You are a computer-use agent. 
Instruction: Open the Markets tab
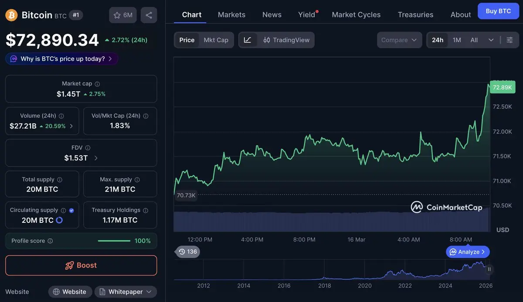point(231,15)
